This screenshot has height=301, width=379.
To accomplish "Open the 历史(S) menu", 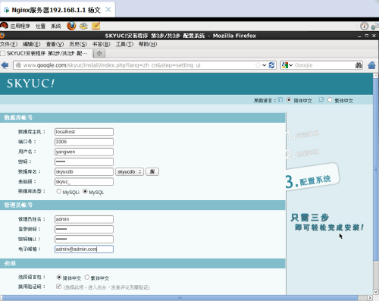I will coord(78,44).
